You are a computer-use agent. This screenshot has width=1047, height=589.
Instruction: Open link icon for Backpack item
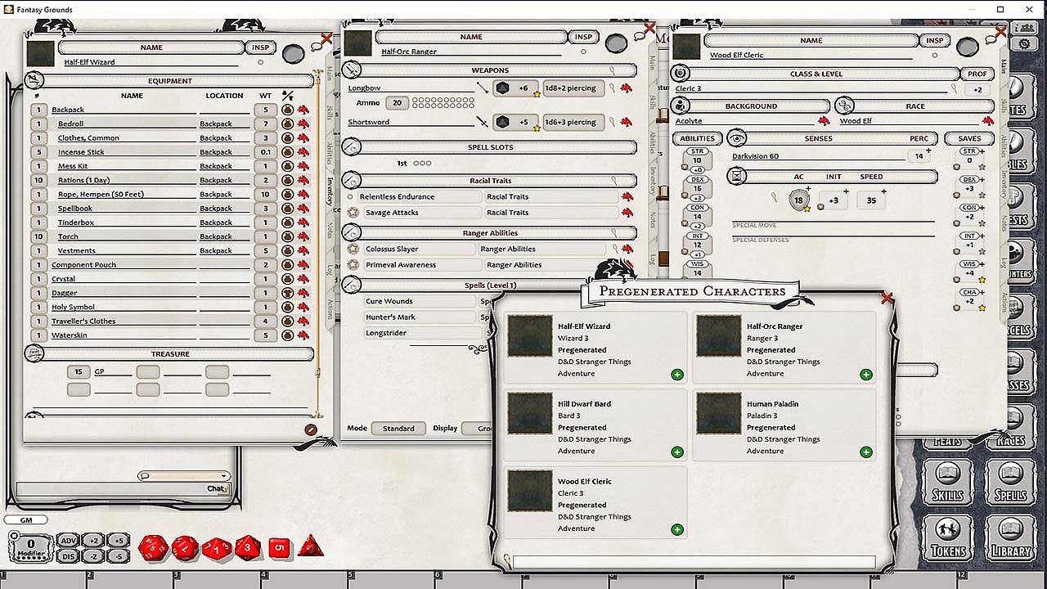point(303,110)
